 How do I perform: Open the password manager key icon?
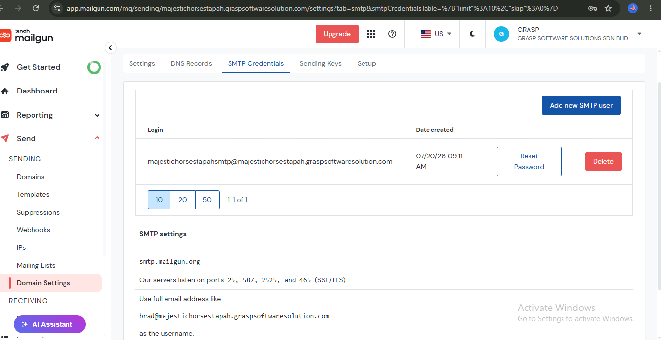[x=593, y=8]
